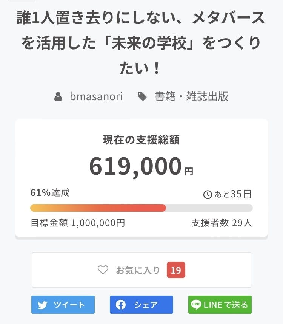Open the 書籍・雑誌出版 category link

pos(191,96)
